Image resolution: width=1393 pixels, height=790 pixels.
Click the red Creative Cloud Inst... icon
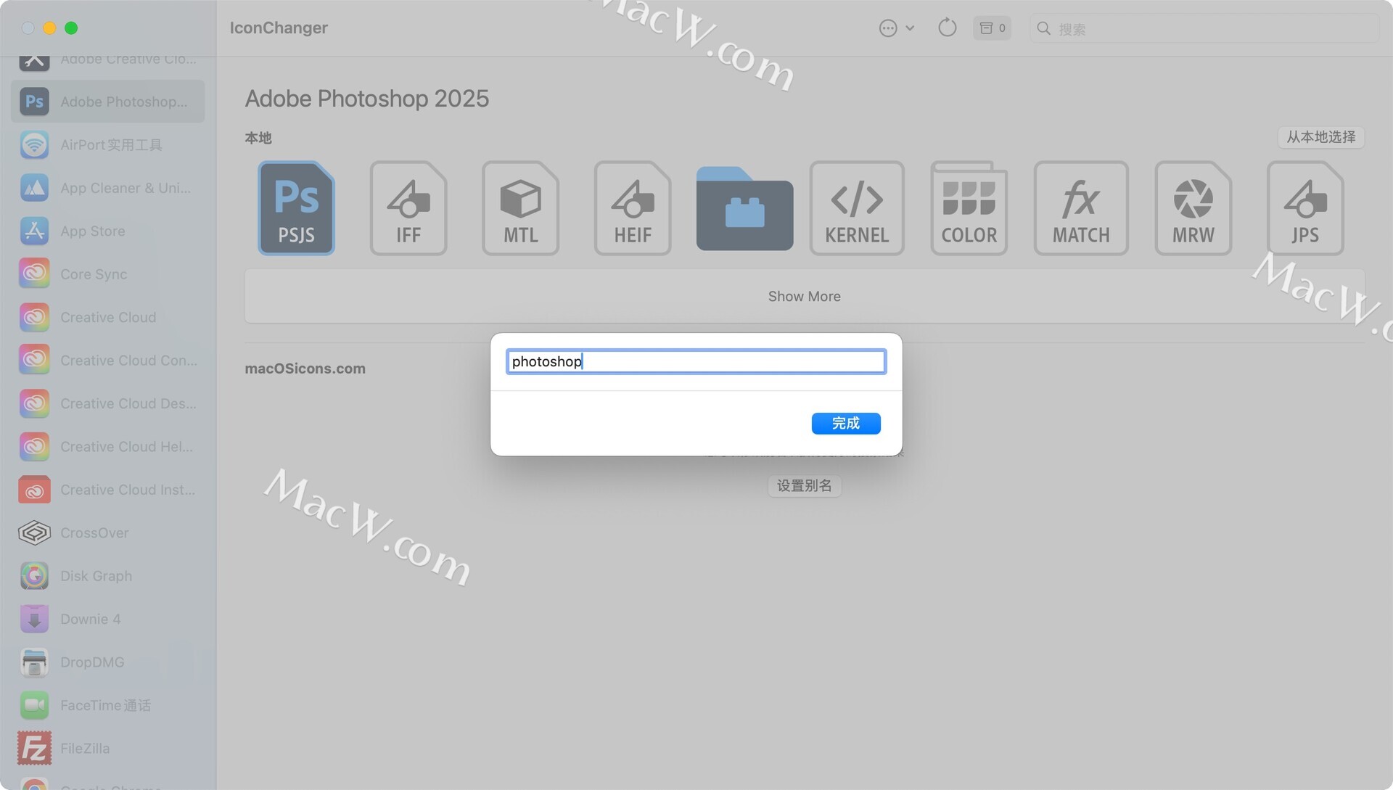pos(34,490)
